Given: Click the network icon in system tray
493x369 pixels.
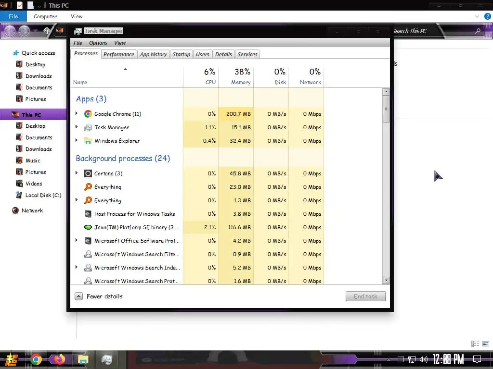Looking at the screenshot, I should 412,359.
